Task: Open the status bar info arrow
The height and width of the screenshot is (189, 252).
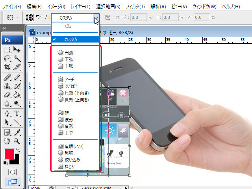Action: click(x=126, y=187)
